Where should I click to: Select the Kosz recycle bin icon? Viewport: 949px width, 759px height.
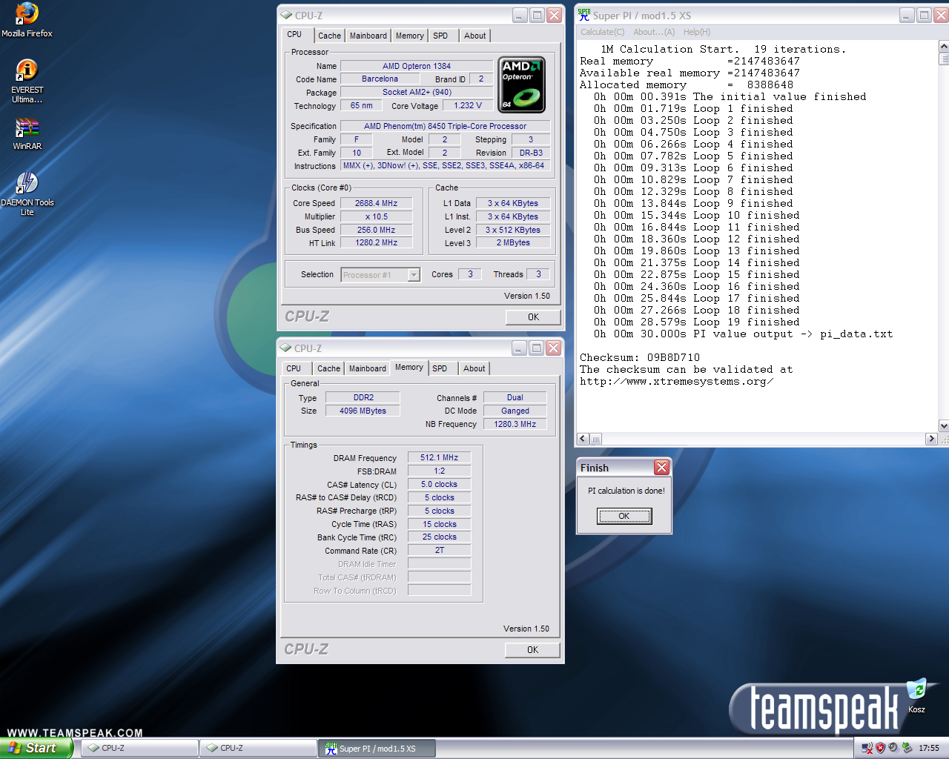tap(916, 695)
